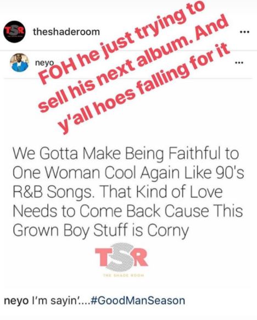Screen dimensions: 257x320
Task: Click the line 'Needs to Come Back Cause This'
Action: click(128, 211)
